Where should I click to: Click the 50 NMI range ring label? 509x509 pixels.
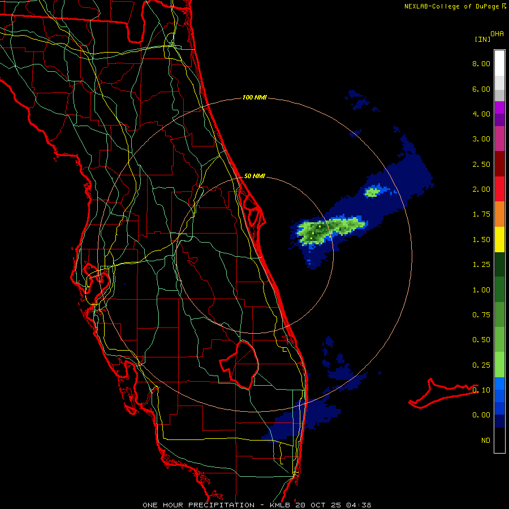(255, 176)
